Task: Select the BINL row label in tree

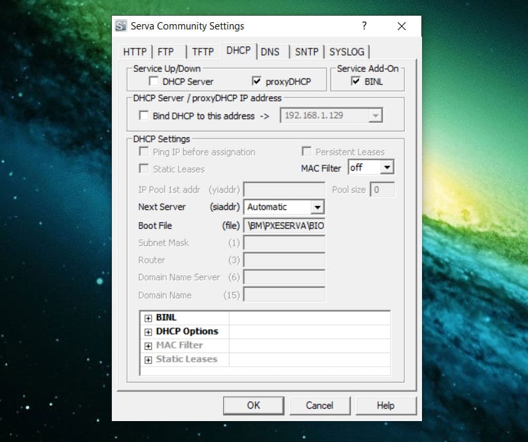Action: point(166,318)
